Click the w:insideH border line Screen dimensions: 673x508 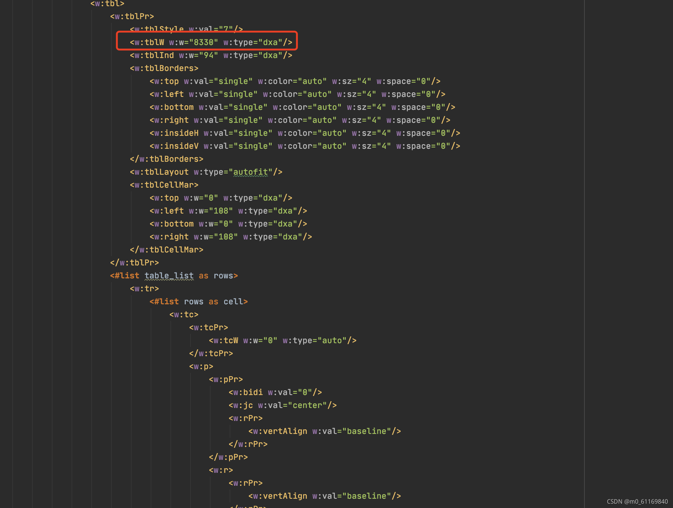point(304,133)
